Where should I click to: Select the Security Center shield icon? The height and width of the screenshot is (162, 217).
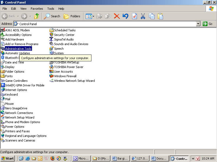[x=51, y=35]
